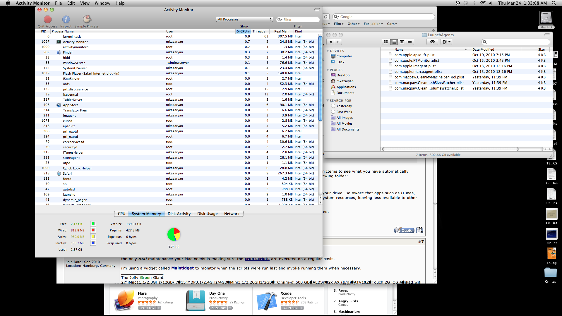Click the blue Inactive memory swatch
Viewport: 562px width, 316px height.
point(93,243)
